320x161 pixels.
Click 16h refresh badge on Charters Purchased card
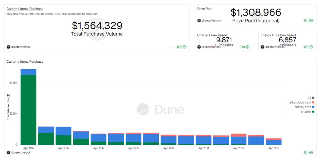pos(245,47)
